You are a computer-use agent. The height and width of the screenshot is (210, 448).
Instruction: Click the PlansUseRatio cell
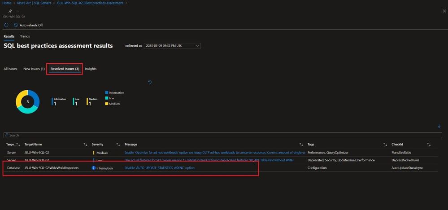click(401, 153)
